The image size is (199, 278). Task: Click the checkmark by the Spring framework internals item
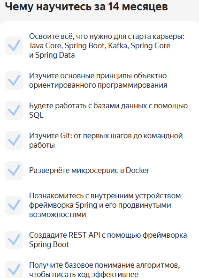pos(14,205)
